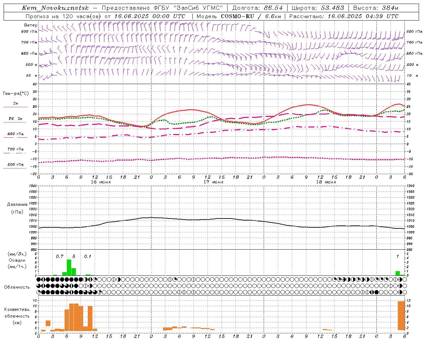Click the 'Высота: 384м' header field
This screenshot has height=339, width=424.
click(376, 8)
